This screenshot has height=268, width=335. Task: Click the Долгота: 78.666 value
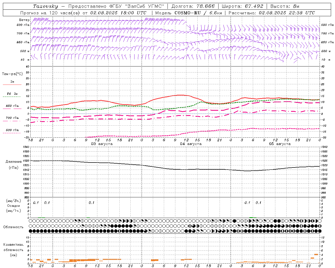(x=193, y=6)
